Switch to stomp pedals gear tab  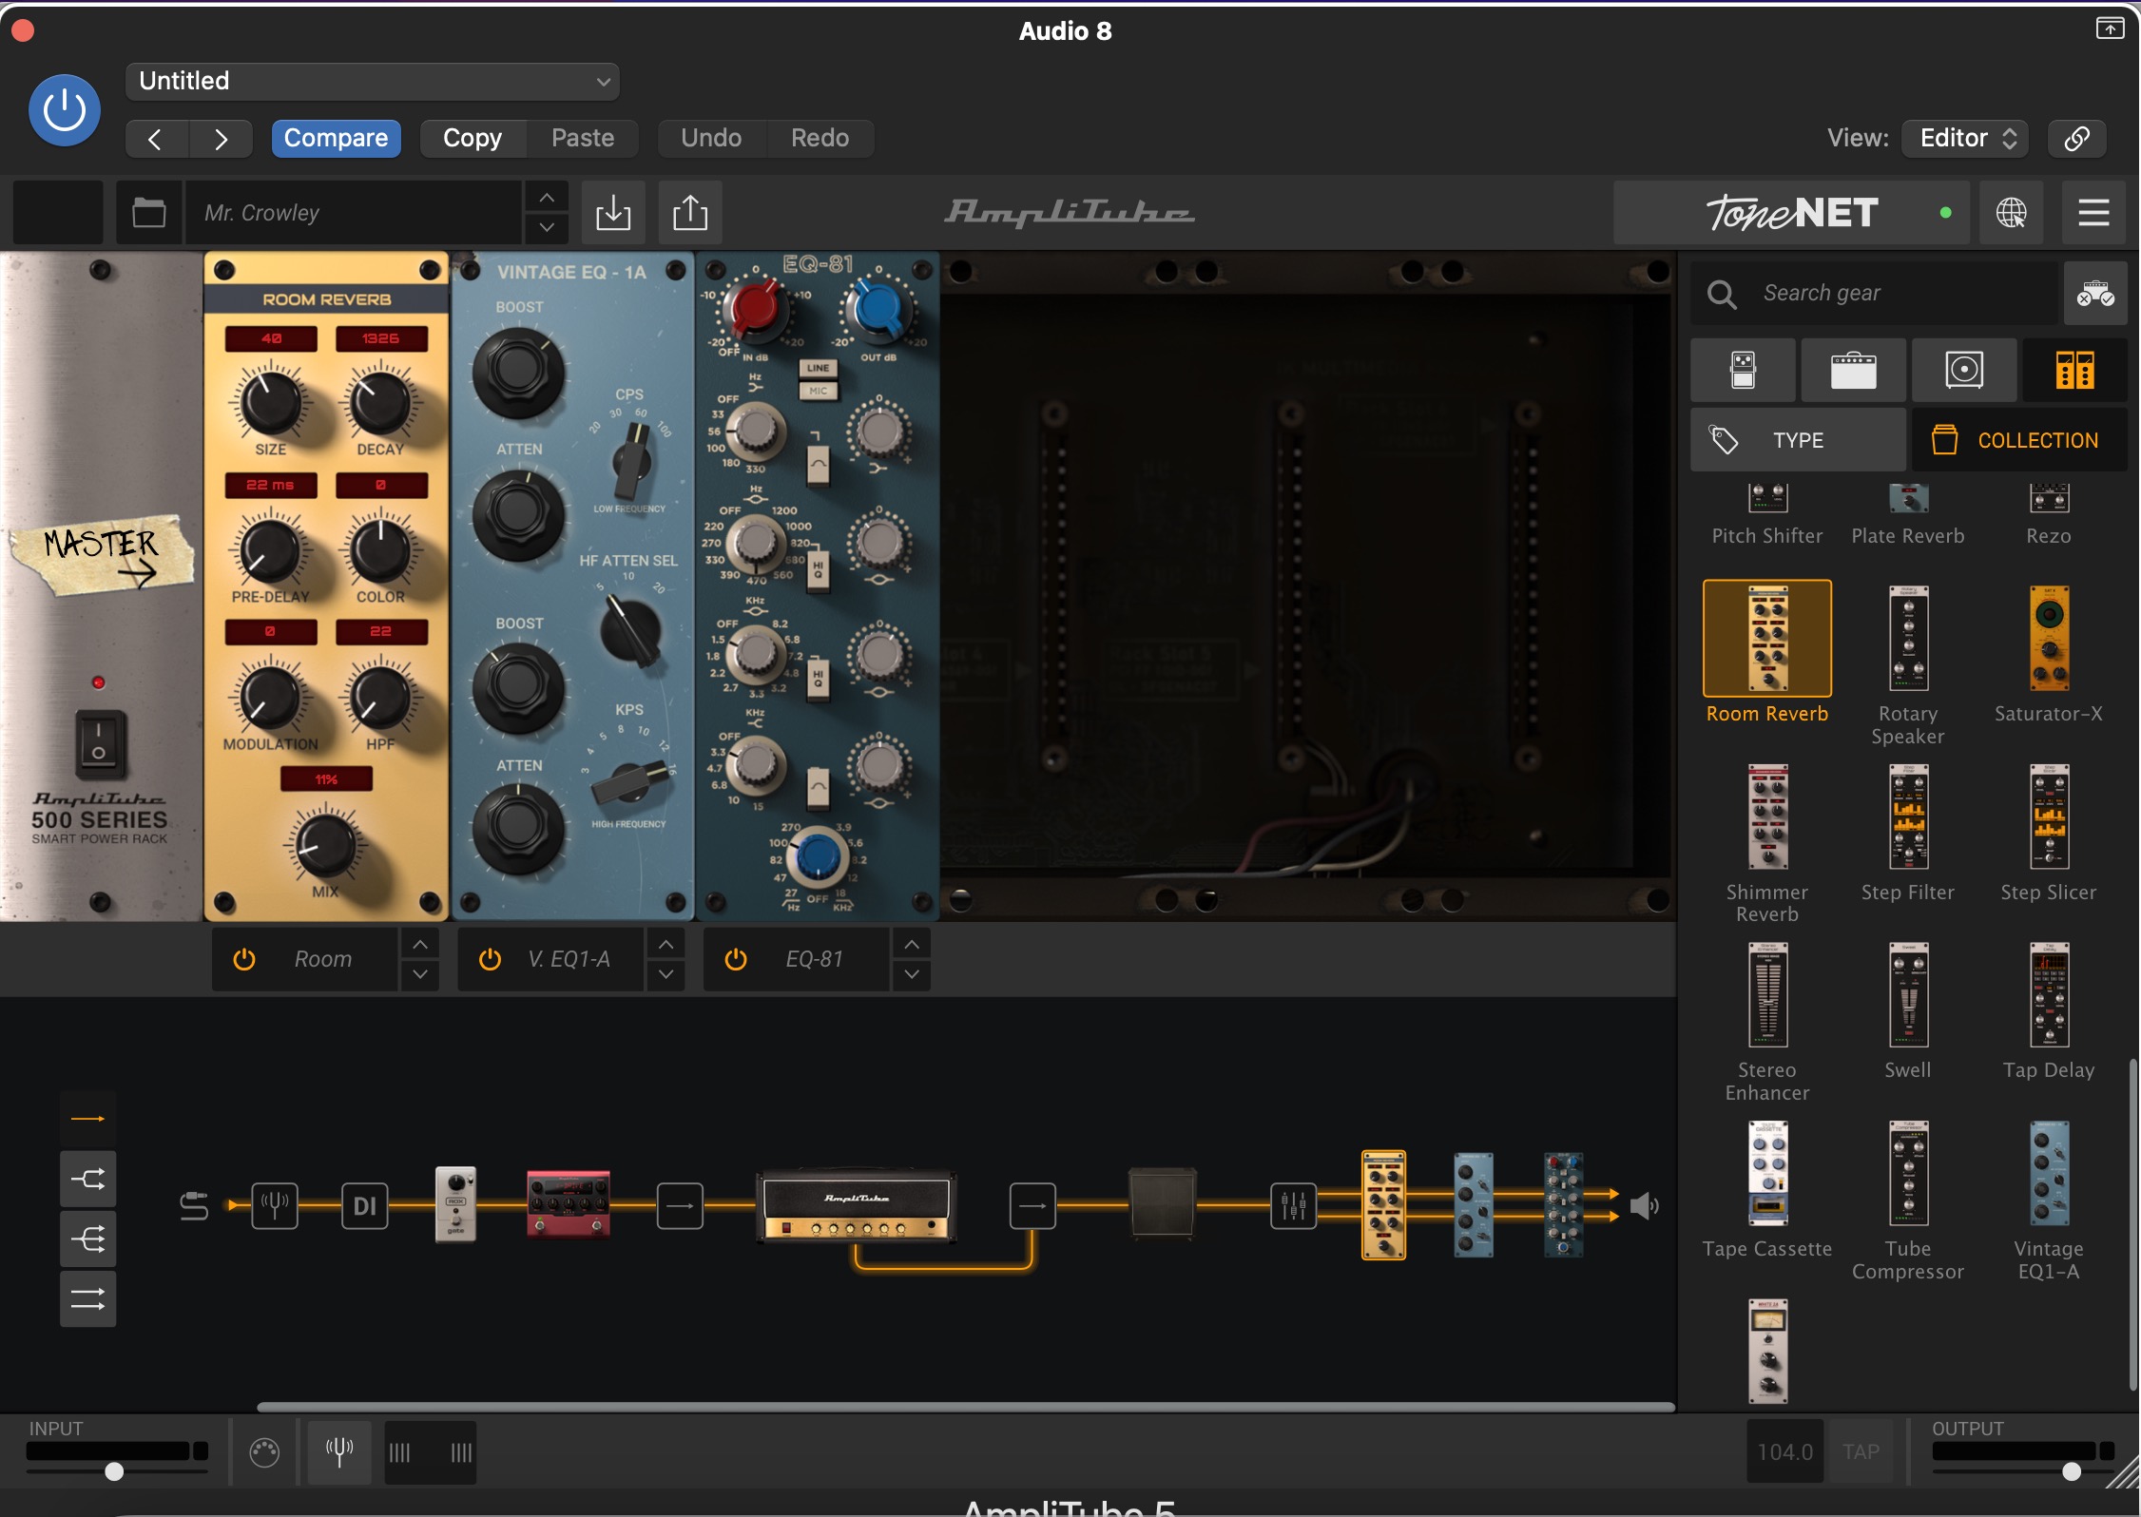pyautogui.click(x=1743, y=370)
